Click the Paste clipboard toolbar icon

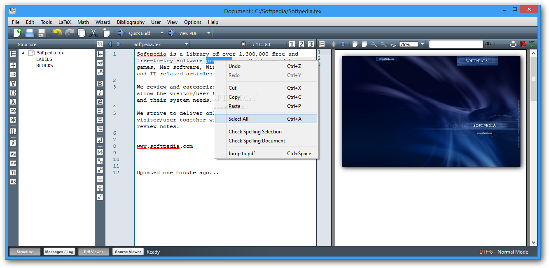click(x=106, y=33)
